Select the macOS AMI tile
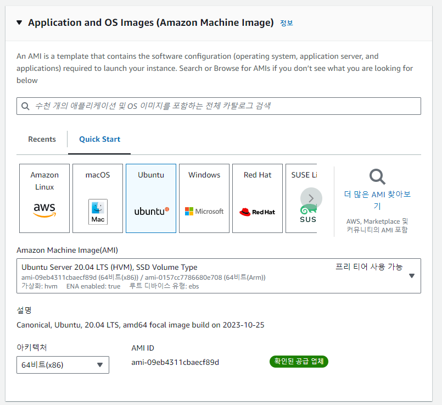The height and width of the screenshot is (405, 442). (98, 198)
